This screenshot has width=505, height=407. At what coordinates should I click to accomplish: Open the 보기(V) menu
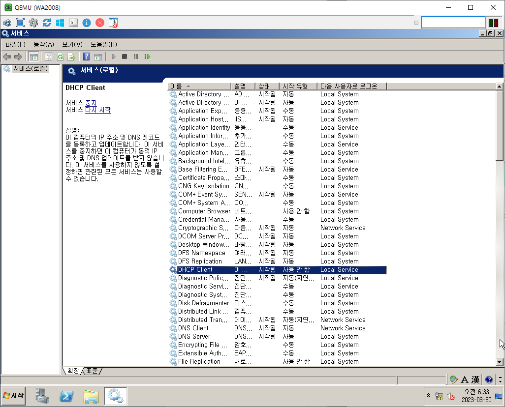[x=72, y=44]
